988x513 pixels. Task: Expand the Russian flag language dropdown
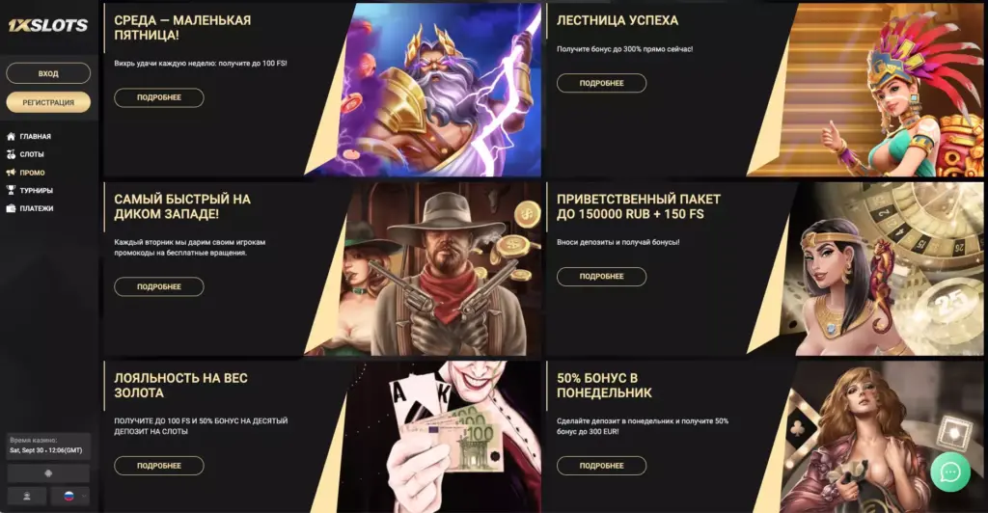[69, 496]
